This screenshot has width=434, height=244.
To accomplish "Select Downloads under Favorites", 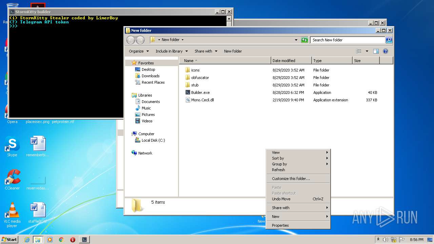I will coord(147,76).
